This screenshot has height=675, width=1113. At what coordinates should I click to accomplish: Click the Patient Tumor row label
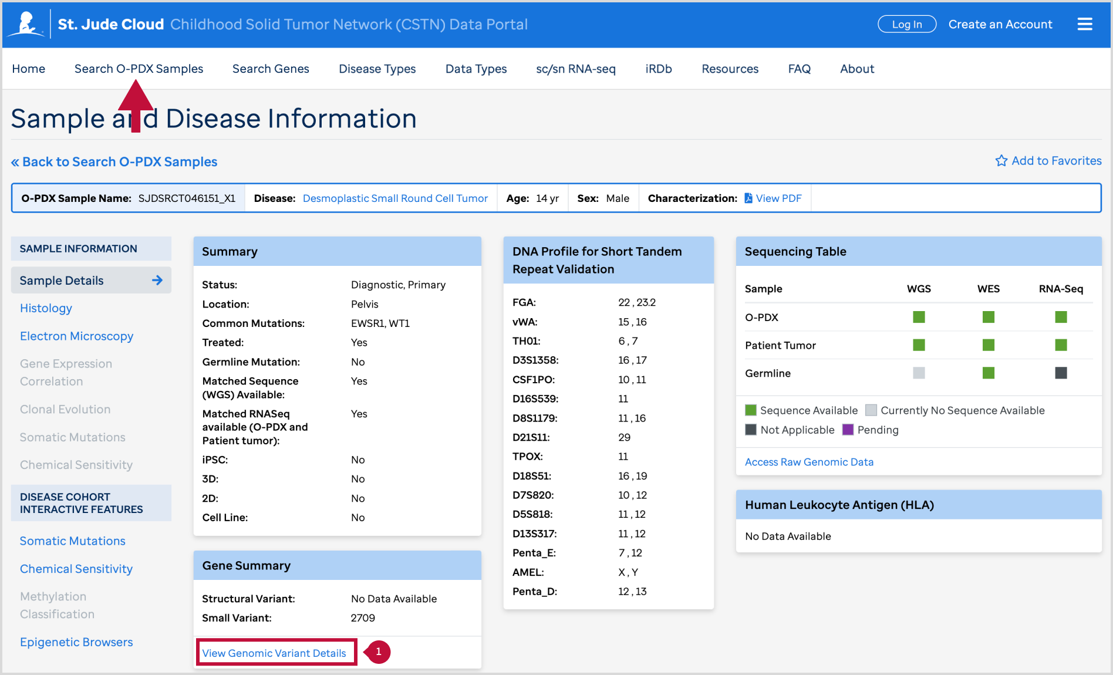click(x=780, y=345)
